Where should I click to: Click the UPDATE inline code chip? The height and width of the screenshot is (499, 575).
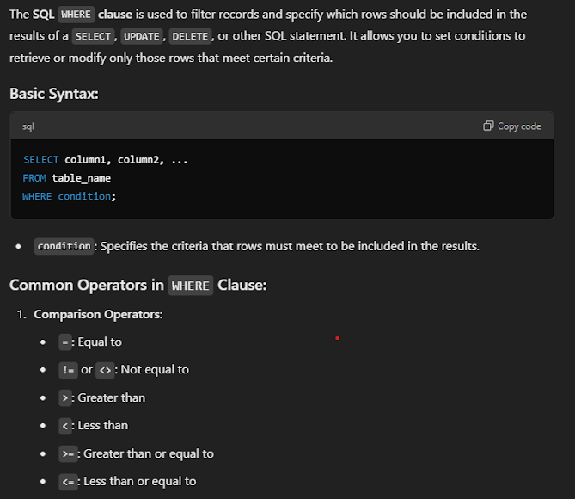[141, 36]
